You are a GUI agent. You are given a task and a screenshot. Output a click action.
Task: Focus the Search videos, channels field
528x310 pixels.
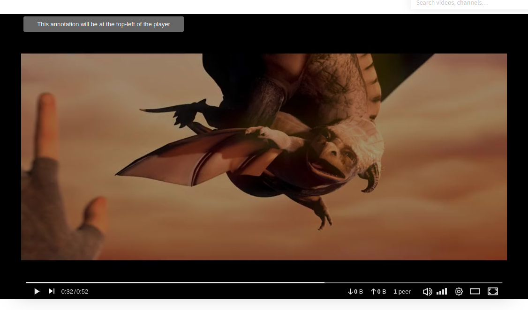point(469,3)
